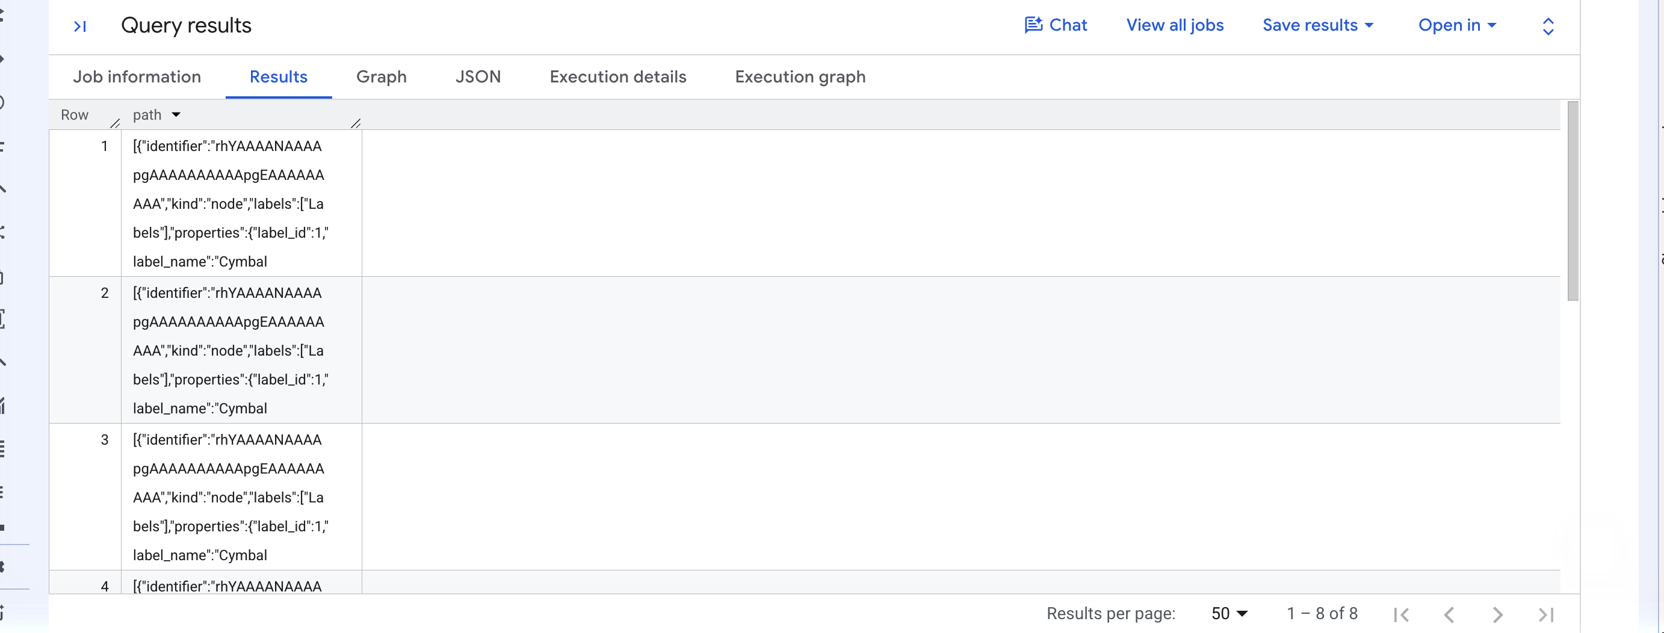1664x633 pixels.
Task: Click the path column header label
Action: [x=147, y=115]
